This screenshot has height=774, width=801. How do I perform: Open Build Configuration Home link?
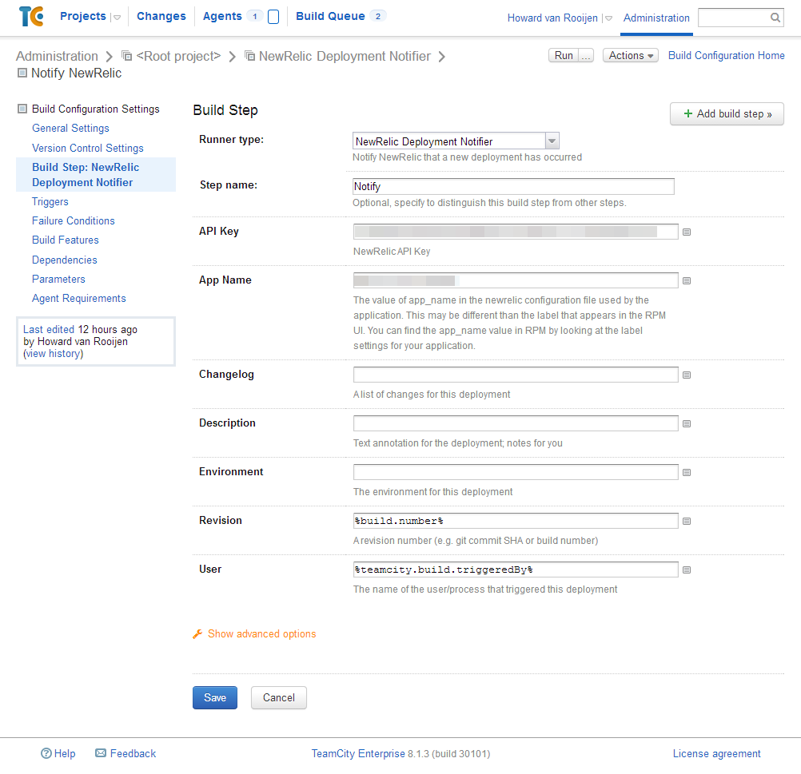[727, 55]
